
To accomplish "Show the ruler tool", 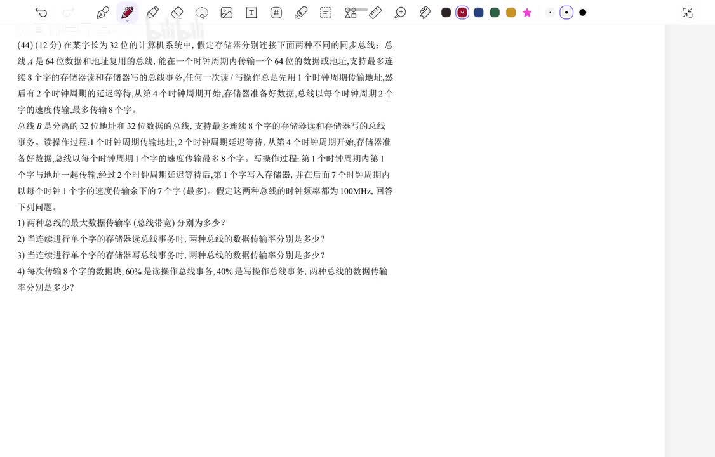I will tap(375, 13).
